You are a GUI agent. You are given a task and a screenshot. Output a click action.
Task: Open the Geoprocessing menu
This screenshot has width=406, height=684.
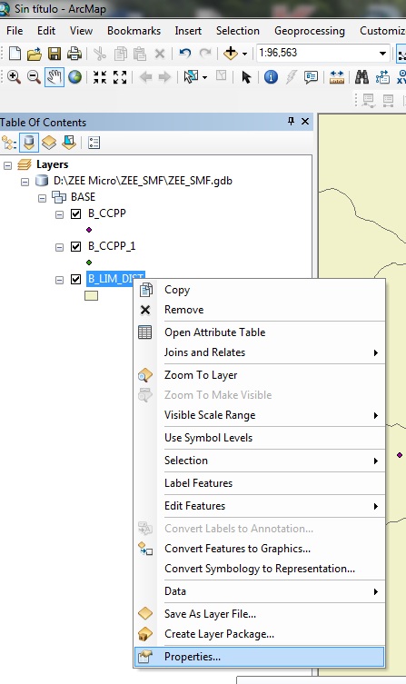(310, 31)
